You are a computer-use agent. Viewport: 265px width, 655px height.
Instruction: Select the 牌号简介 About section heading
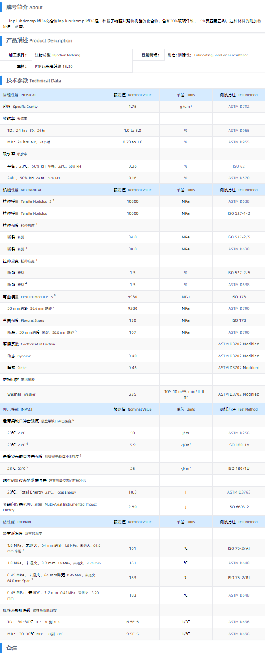24,7
